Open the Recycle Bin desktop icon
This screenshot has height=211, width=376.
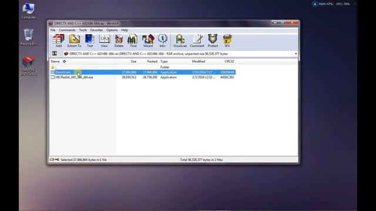[29, 37]
